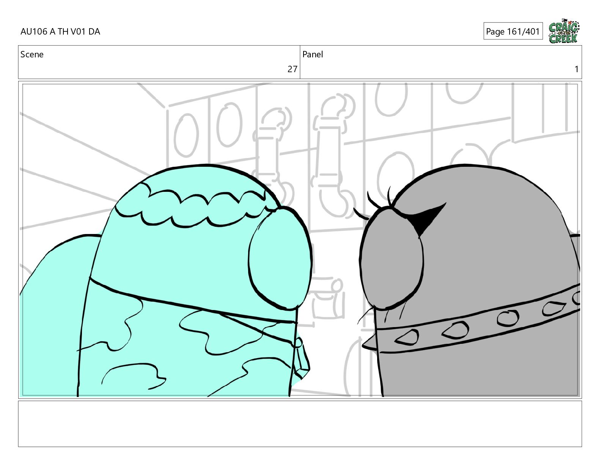Select the 'Scene' label

tap(32, 54)
